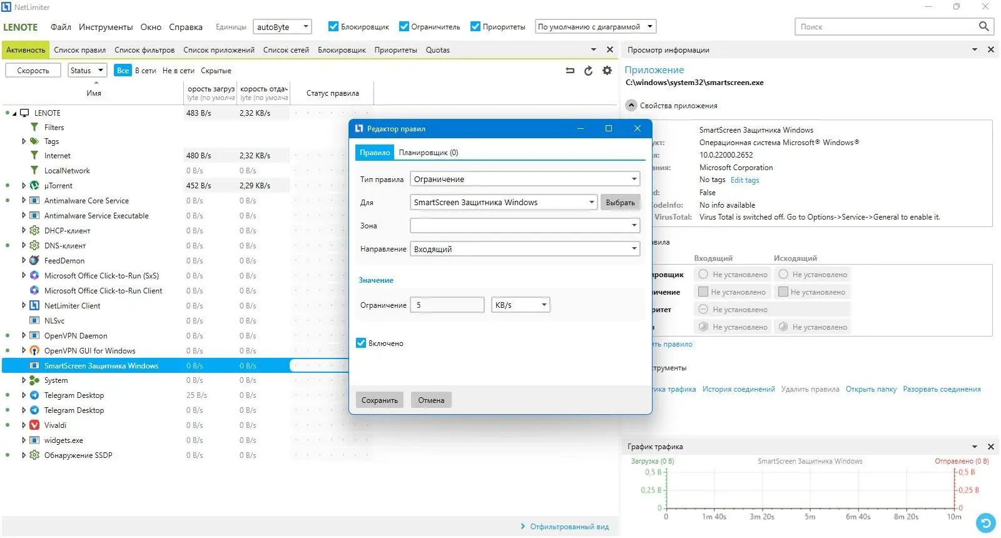Click the Internet filter funnel icon
The image size is (1001, 538).
34,155
